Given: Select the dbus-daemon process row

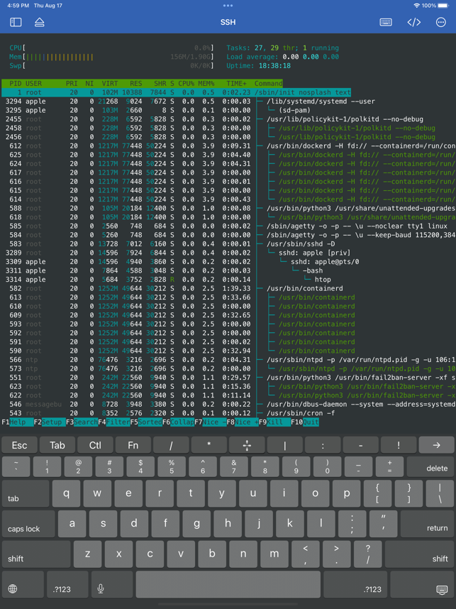Looking at the screenshot, I should [x=228, y=405].
